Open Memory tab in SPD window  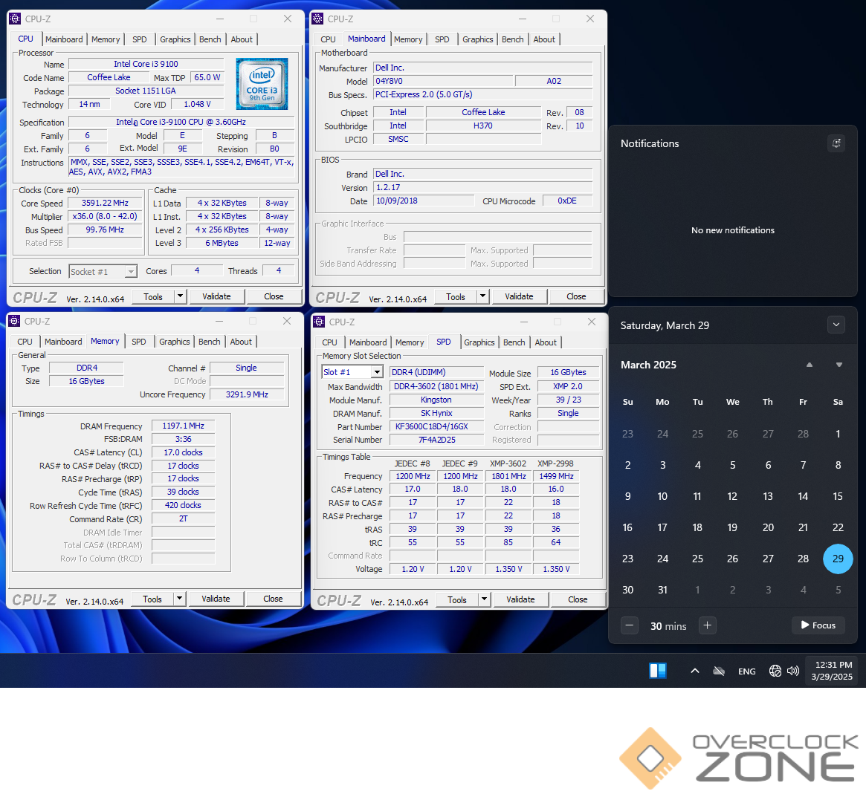pyautogui.click(x=410, y=342)
